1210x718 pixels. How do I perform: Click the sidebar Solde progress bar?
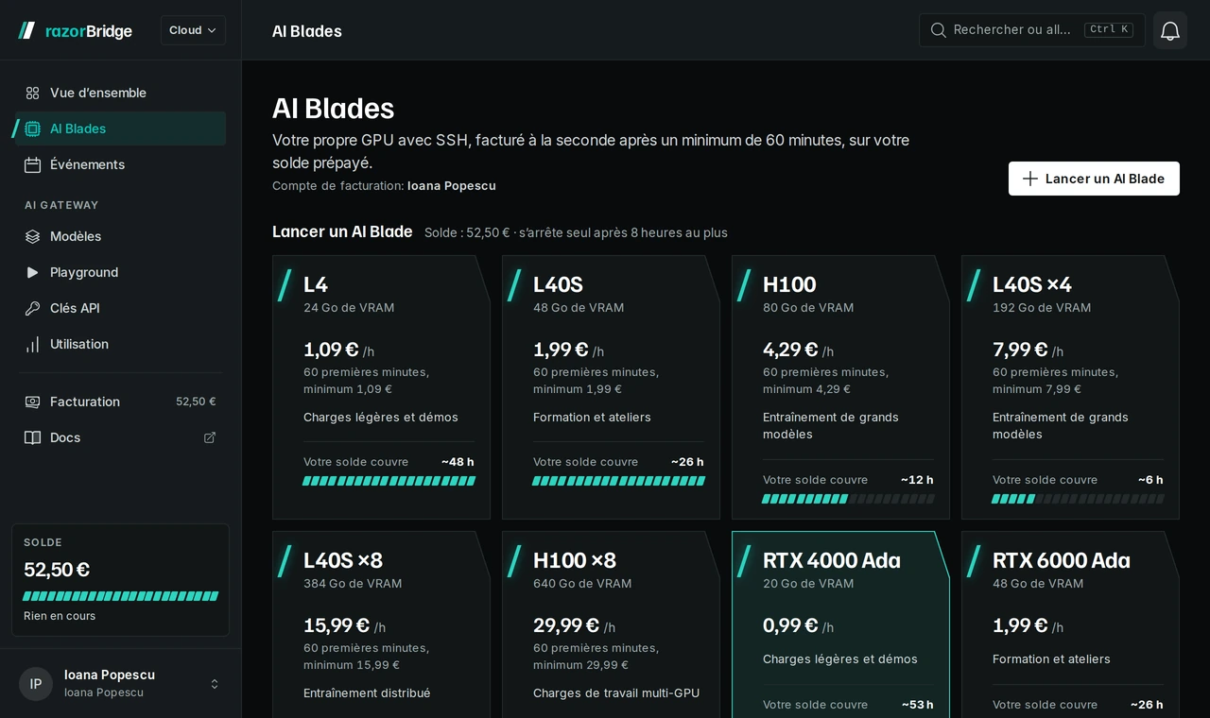120,596
